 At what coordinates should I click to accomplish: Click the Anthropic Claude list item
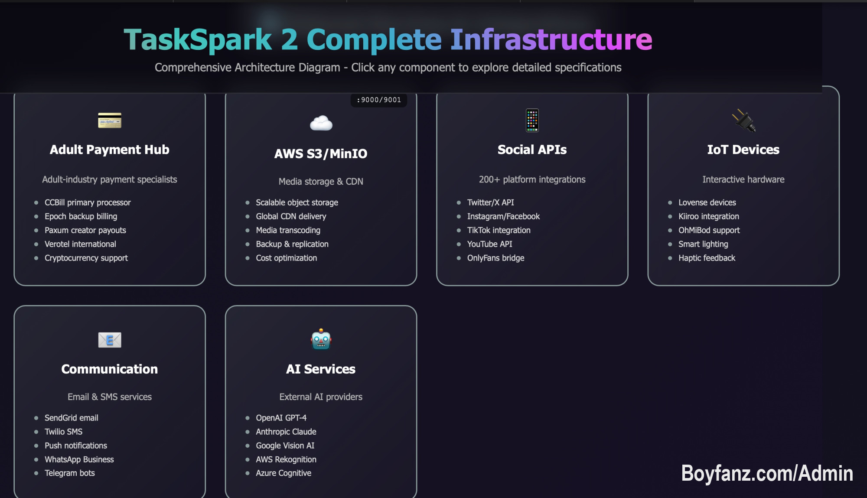pyautogui.click(x=286, y=432)
